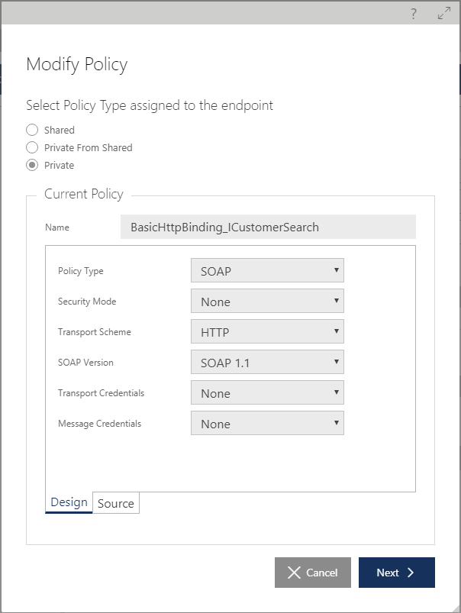Expand the Security Mode dropdown
This screenshot has width=461, height=613.
coord(267,301)
